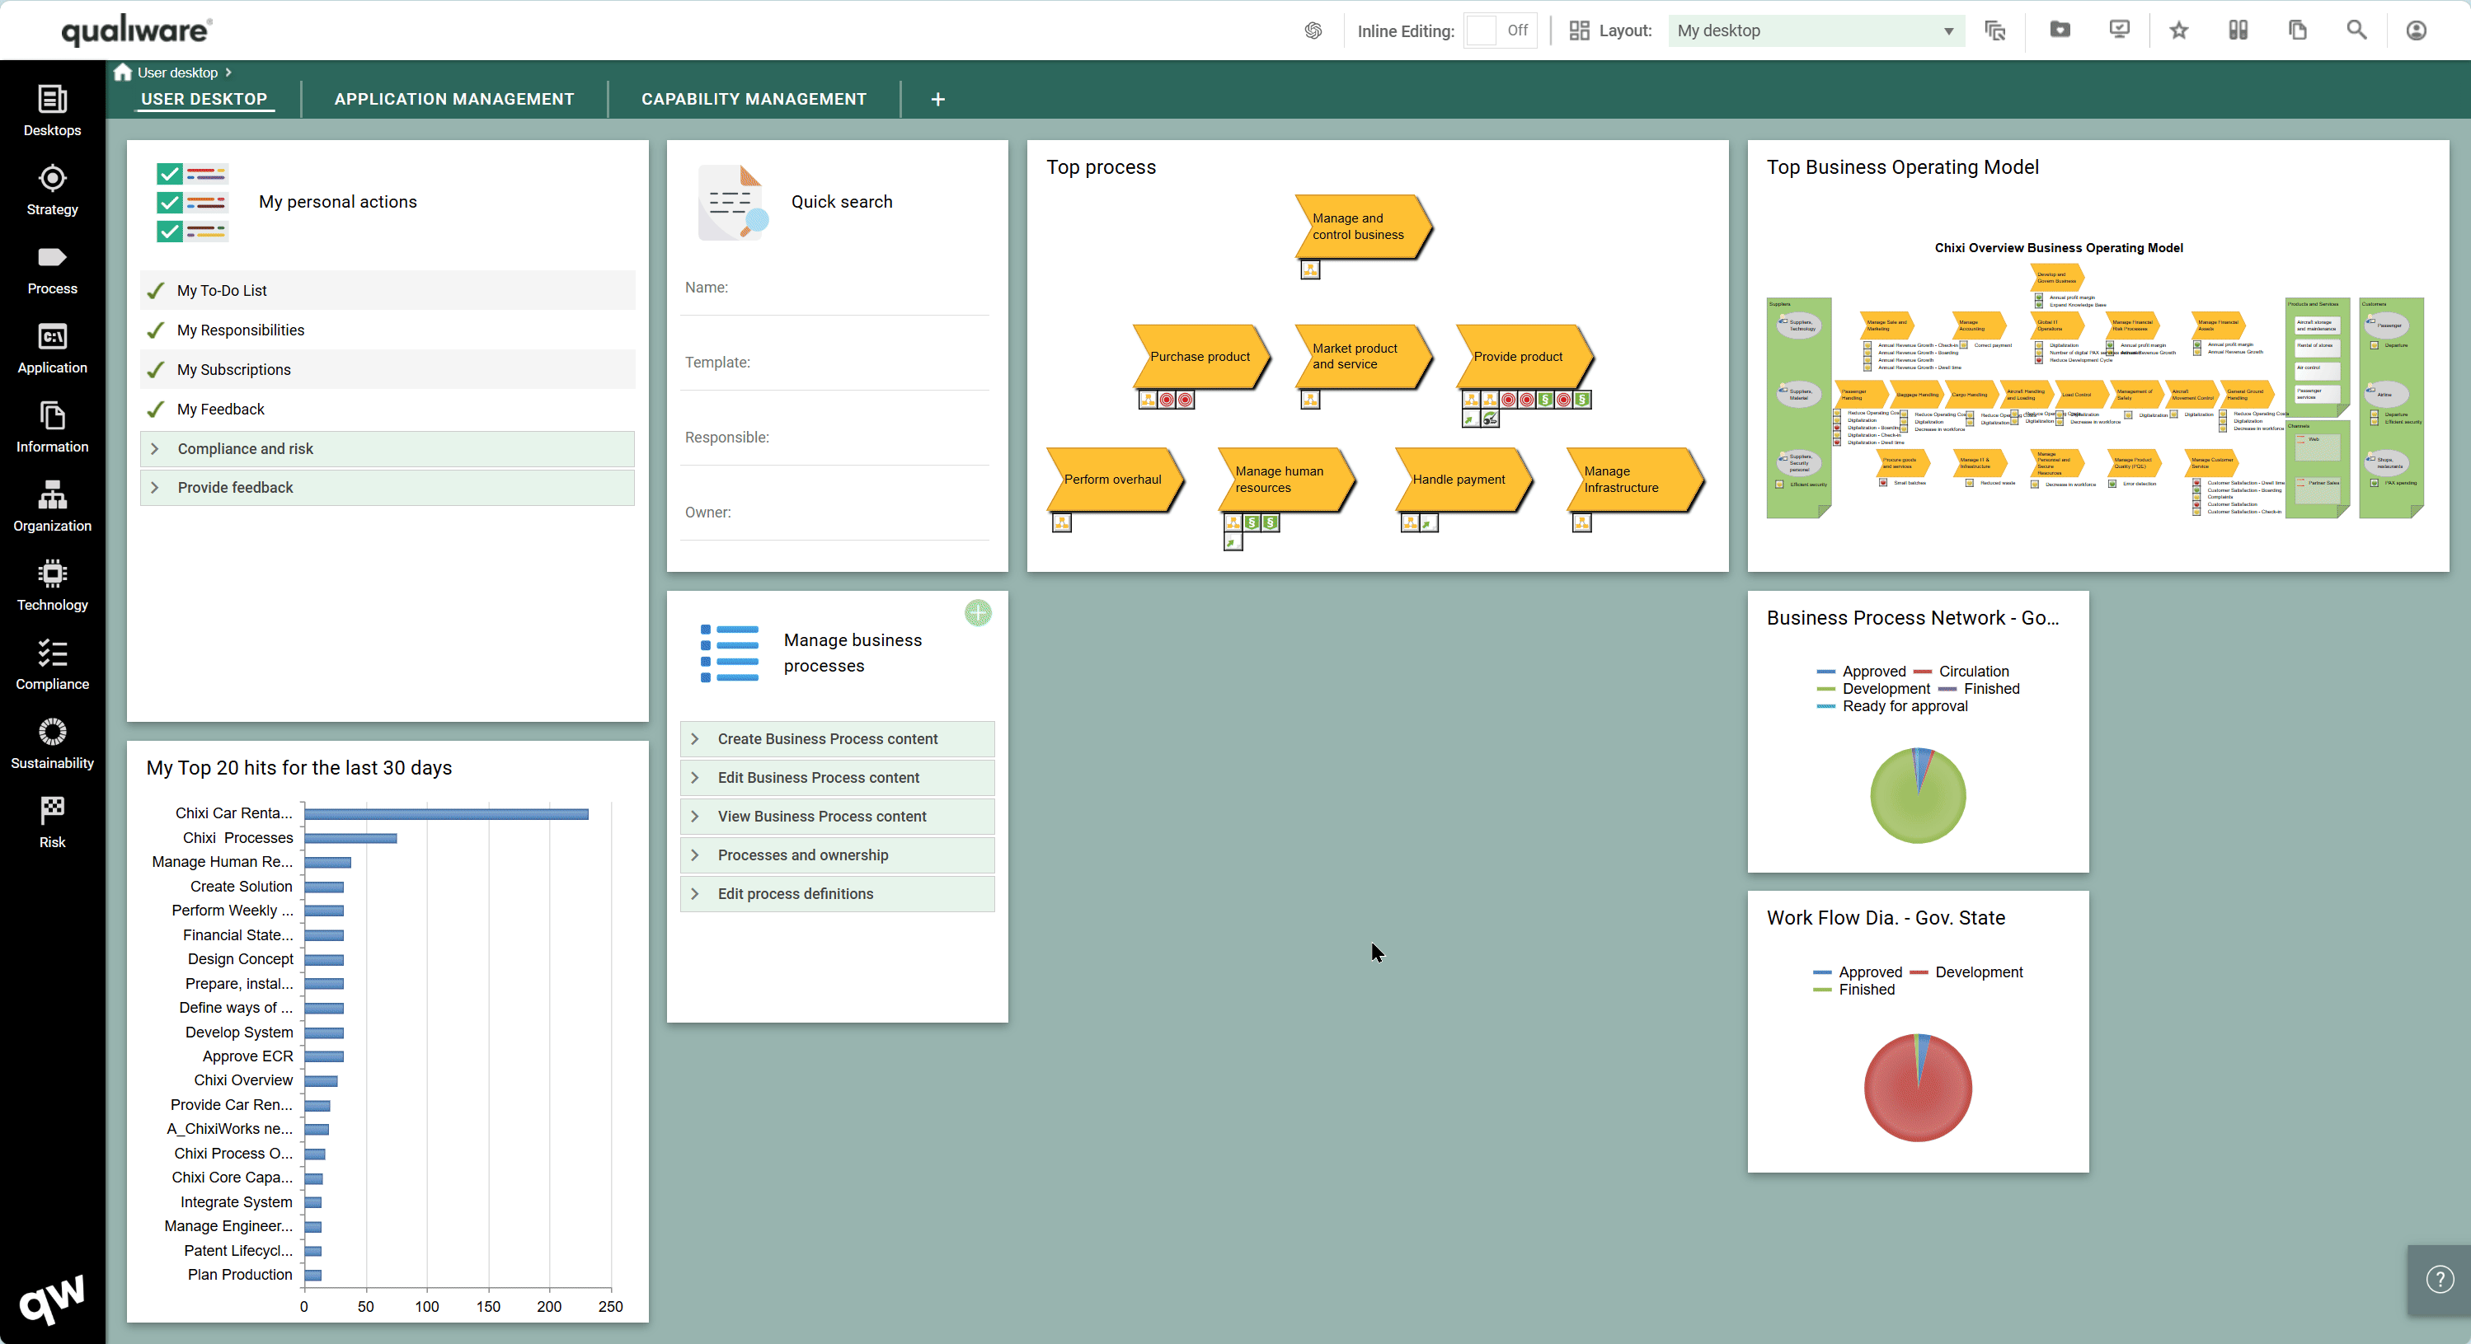
Task: Click the Chixi Car Renta... bar
Action: pyautogui.click(x=446, y=814)
